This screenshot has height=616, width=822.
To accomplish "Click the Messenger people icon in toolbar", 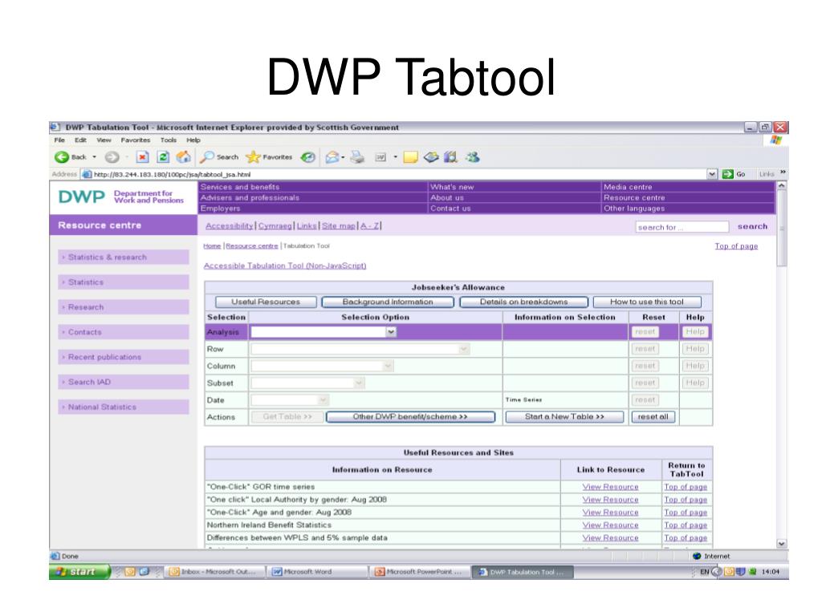I will (472, 157).
